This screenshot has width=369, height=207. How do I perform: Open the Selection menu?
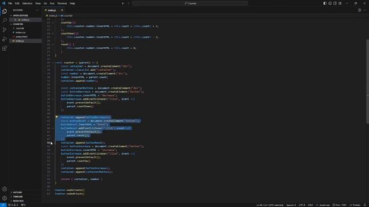click(x=27, y=3)
